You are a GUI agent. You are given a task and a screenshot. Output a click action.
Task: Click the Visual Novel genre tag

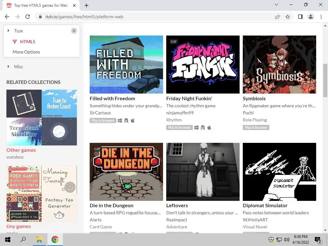(255, 227)
